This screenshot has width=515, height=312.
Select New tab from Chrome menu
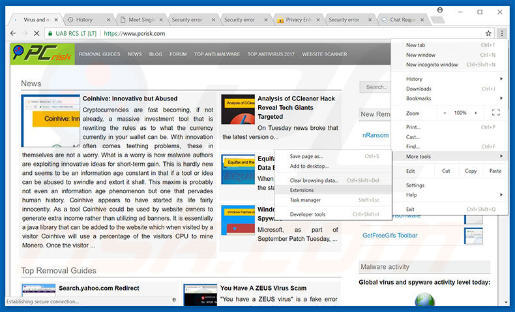[450, 45]
